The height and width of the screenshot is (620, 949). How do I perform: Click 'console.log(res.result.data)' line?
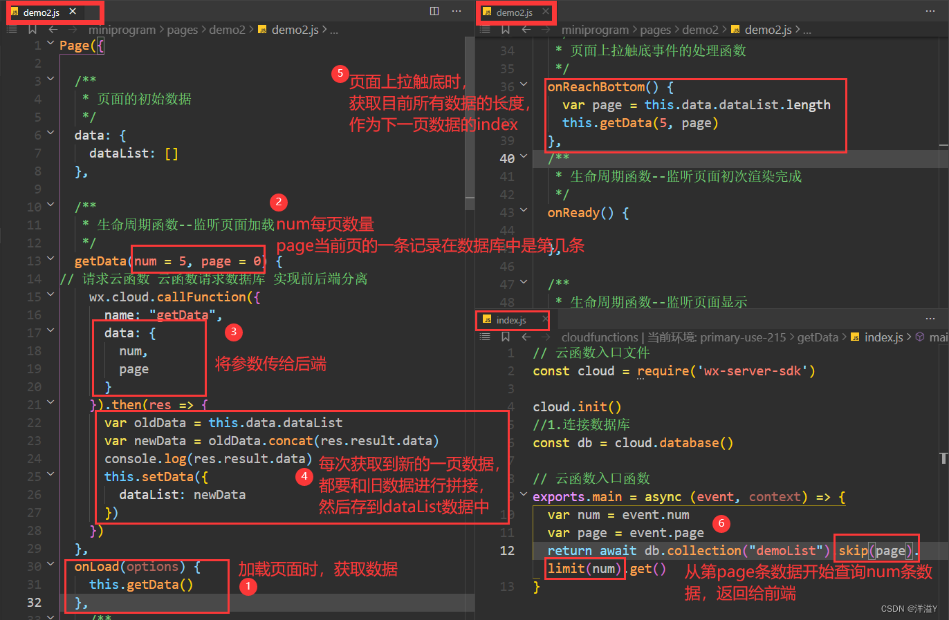coord(208,459)
